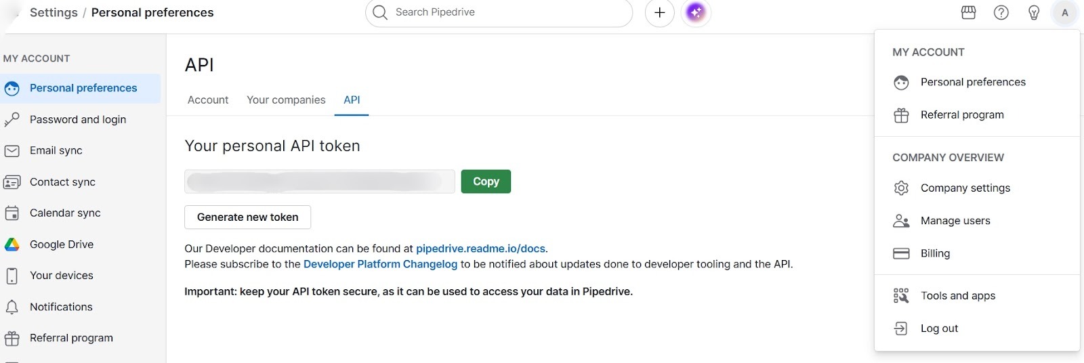Click the Company settings gear icon

tap(901, 188)
